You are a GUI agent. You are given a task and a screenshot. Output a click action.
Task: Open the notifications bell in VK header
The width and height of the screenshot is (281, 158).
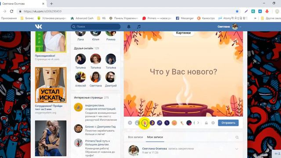129,27
